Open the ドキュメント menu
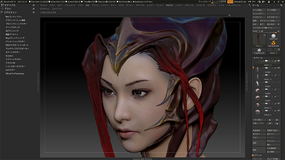The width and height of the screenshot is (285, 160). [70, 5]
